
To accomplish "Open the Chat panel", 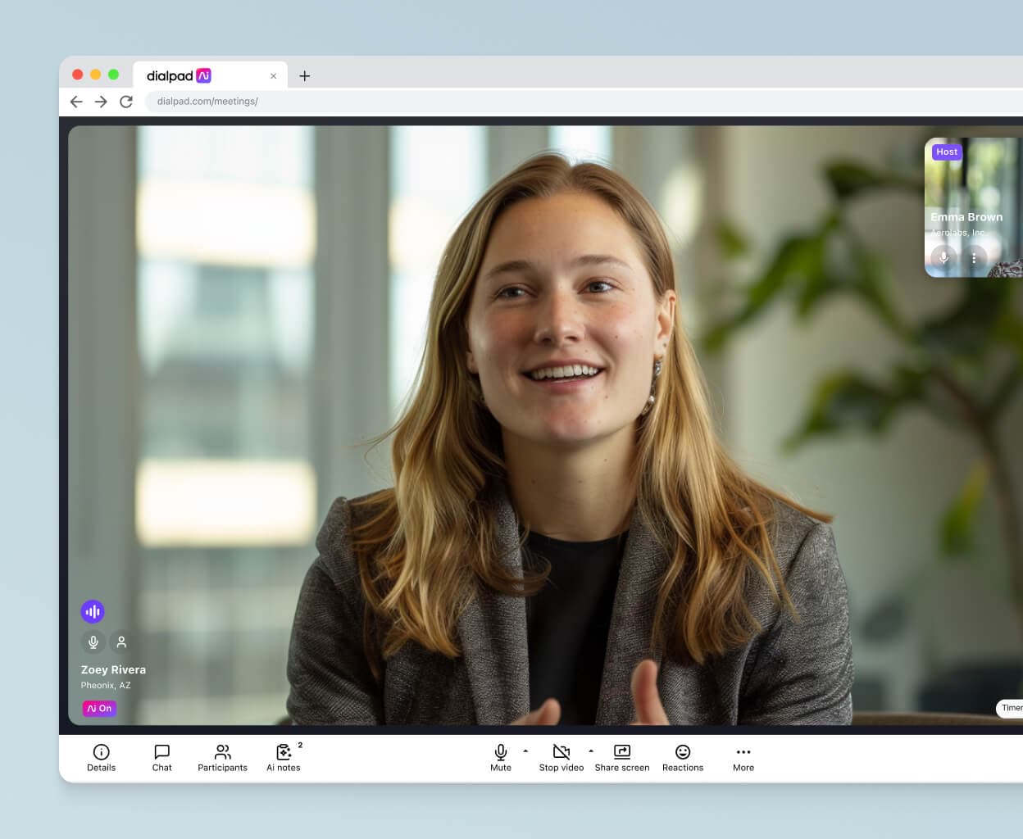I will coord(161,757).
